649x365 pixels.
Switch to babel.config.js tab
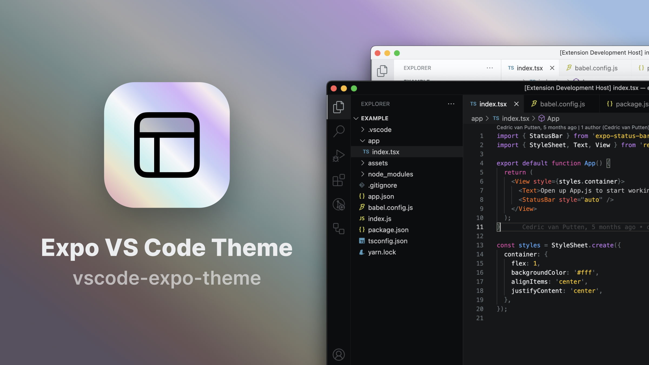tap(562, 103)
